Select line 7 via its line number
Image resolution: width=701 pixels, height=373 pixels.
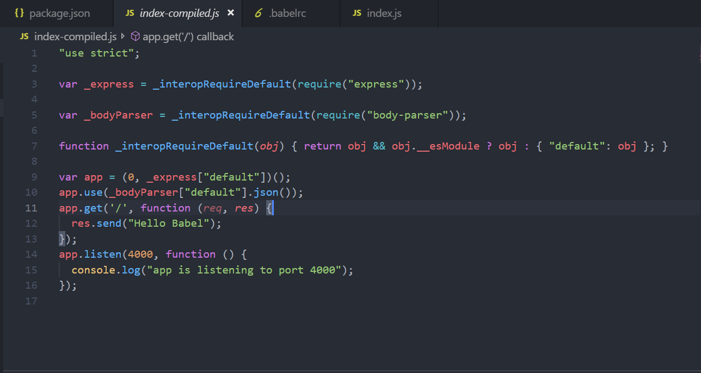coord(34,146)
